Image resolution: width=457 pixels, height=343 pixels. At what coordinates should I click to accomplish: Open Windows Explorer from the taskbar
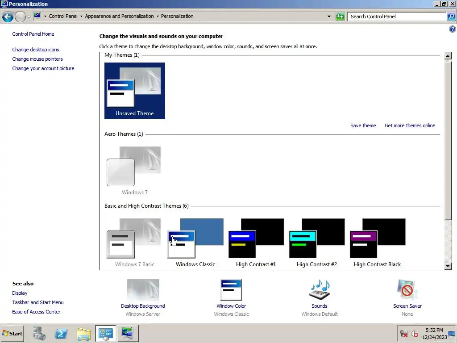[x=83, y=333]
